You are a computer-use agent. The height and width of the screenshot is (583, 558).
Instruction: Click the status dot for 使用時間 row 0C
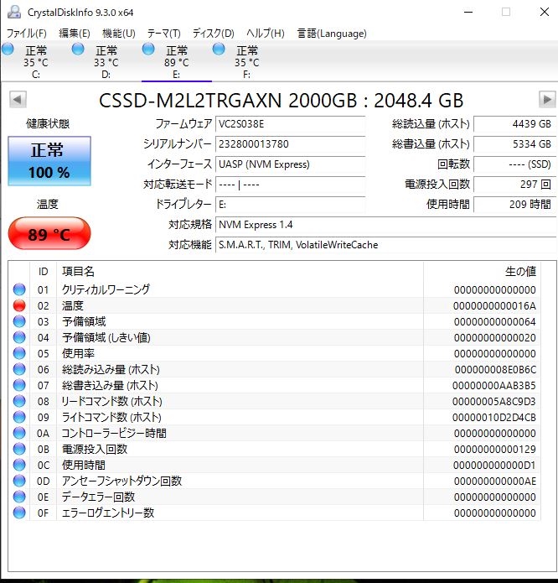(x=19, y=465)
